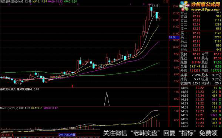
Task: Select the 14:59 tick with volume 308
Action: (201, 119)
